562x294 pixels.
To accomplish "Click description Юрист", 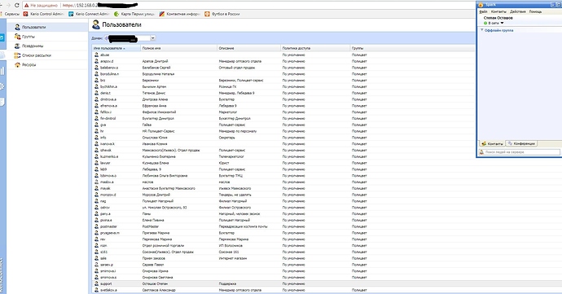I will [224, 163].
